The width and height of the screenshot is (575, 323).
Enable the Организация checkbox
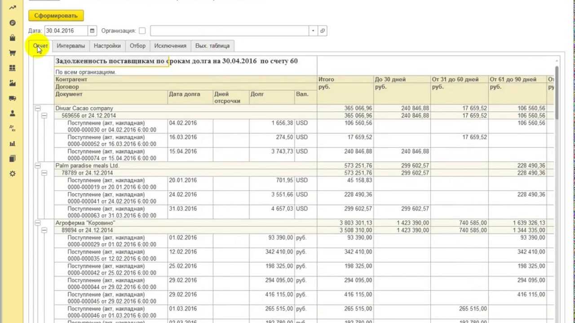coord(142,31)
